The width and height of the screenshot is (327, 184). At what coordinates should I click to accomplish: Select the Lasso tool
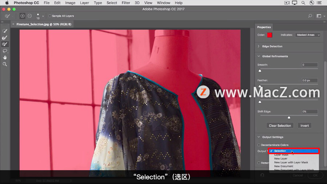(x=5, y=51)
